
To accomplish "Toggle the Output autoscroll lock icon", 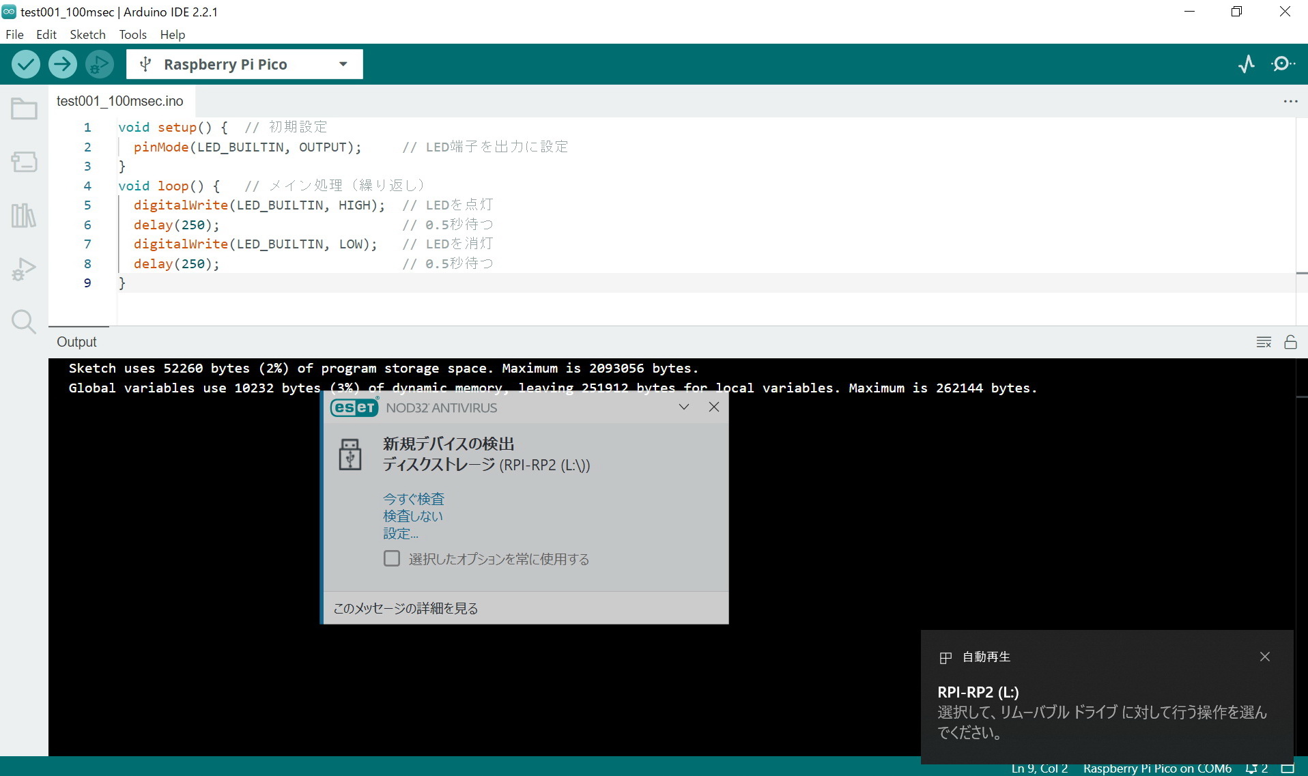I will coord(1290,342).
